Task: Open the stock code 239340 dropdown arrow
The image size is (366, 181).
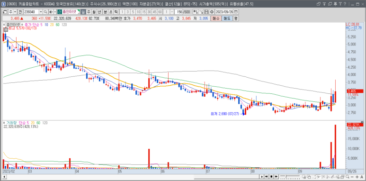Action: pyautogui.click(x=41, y=12)
